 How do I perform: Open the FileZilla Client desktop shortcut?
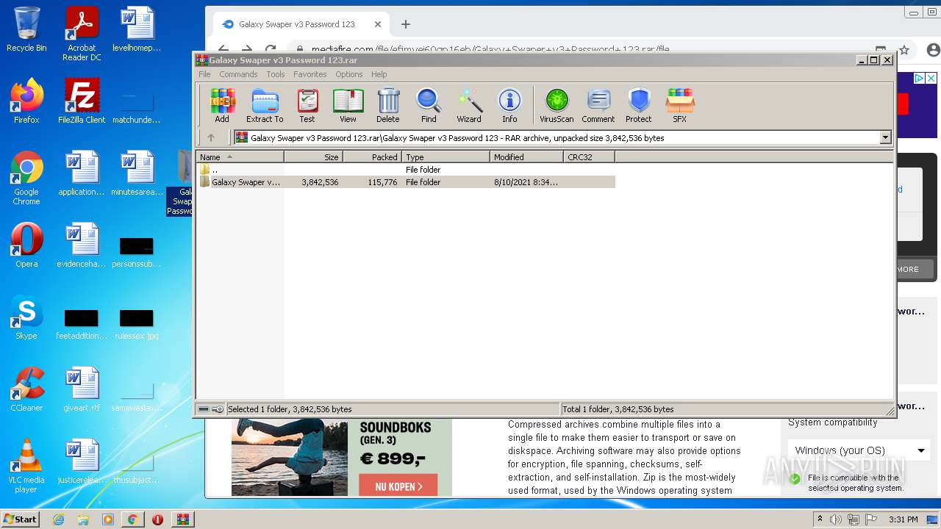pos(82,101)
